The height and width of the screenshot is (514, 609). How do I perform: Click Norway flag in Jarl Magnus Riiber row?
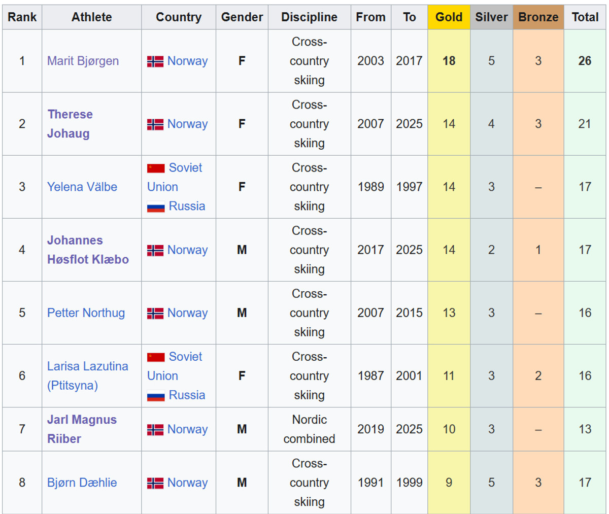(155, 430)
